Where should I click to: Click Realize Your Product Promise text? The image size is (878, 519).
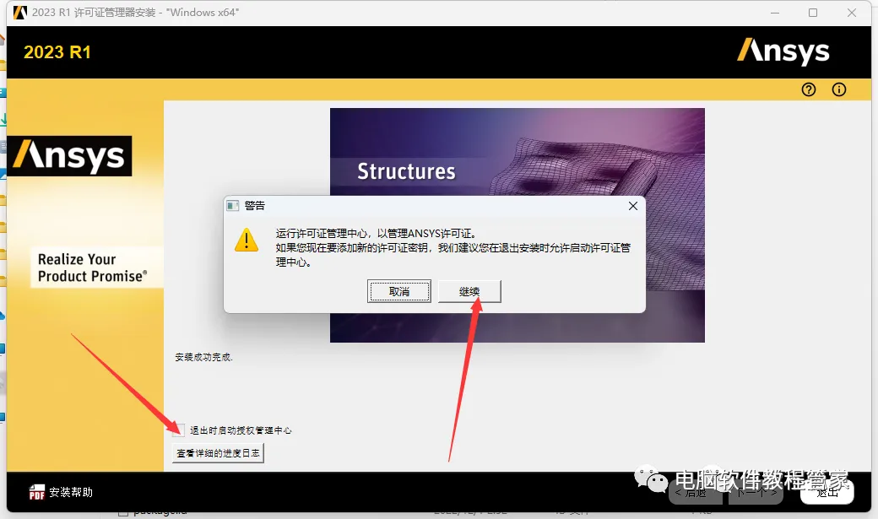pyautogui.click(x=92, y=268)
